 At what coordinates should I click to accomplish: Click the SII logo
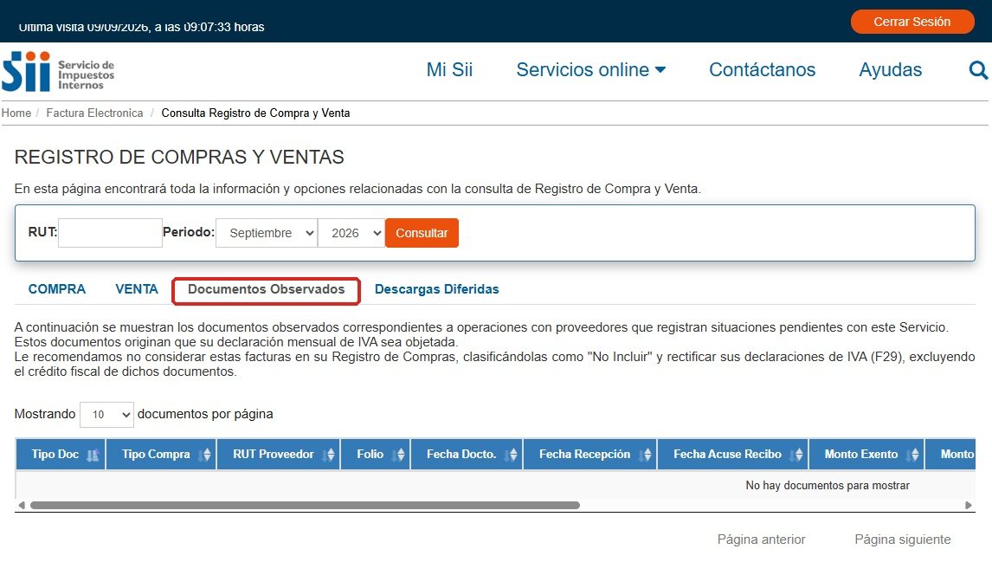pos(58,72)
